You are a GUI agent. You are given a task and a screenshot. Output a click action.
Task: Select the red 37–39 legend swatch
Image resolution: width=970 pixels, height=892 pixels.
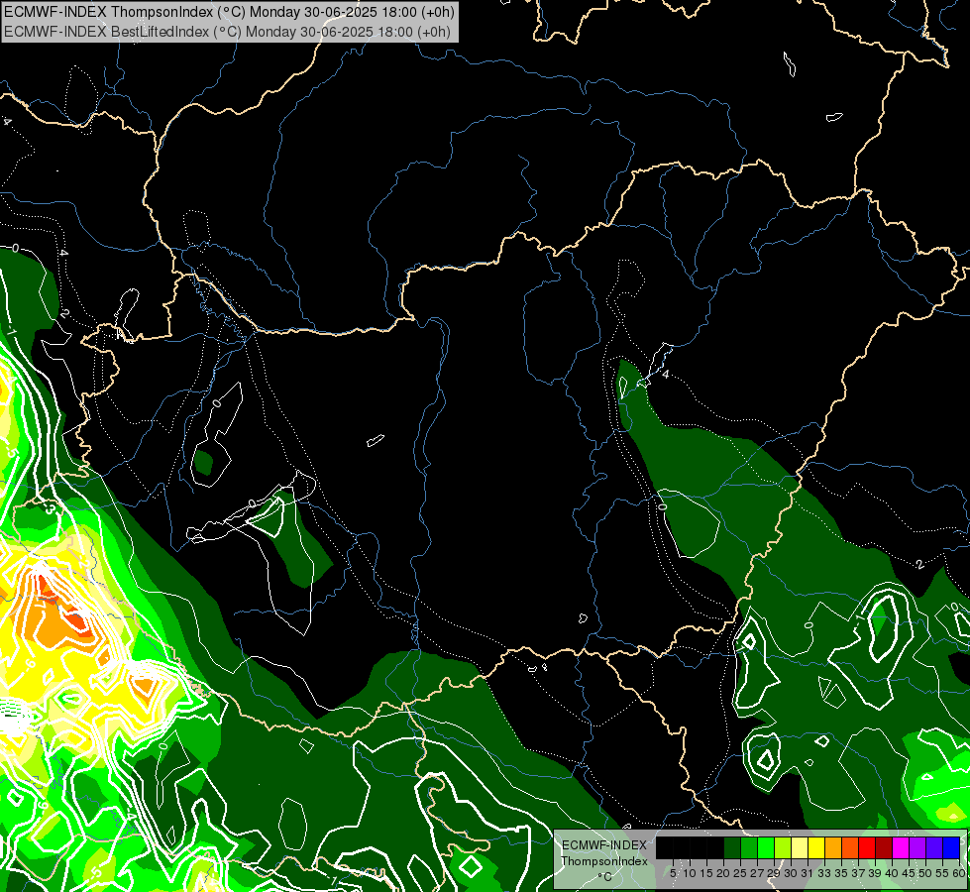pyautogui.click(x=867, y=847)
